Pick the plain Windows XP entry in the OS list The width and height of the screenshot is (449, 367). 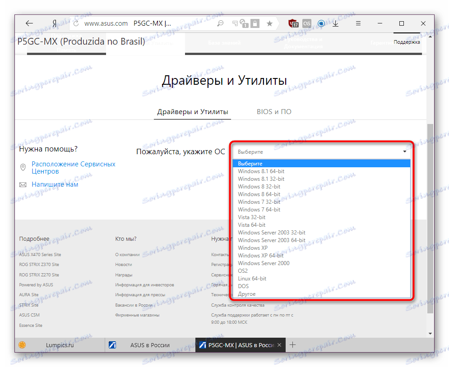tap(322, 248)
